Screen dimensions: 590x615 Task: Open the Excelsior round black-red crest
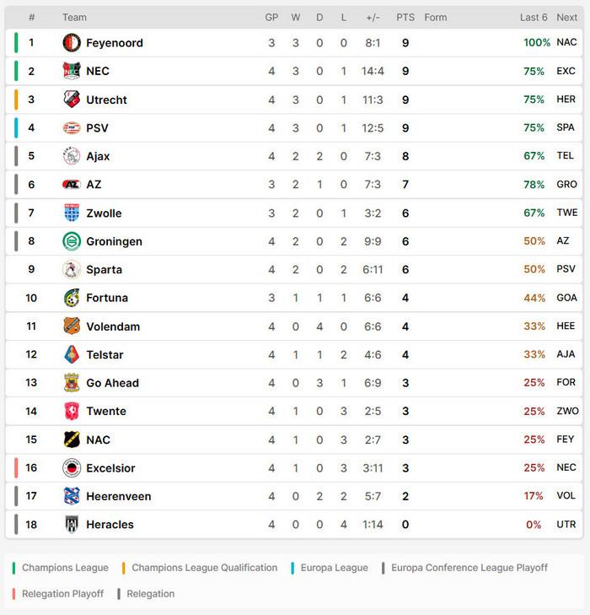[72, 468]
